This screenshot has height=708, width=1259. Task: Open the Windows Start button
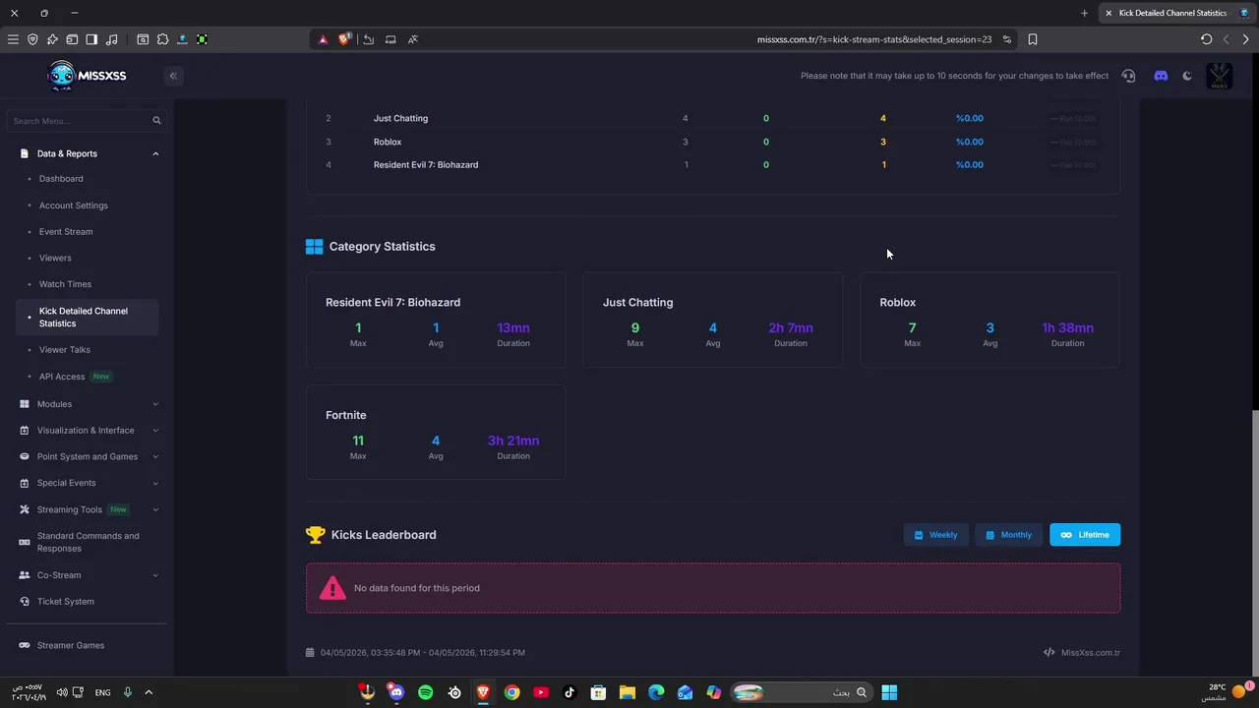pyautogui.click(x=889, y=692)
